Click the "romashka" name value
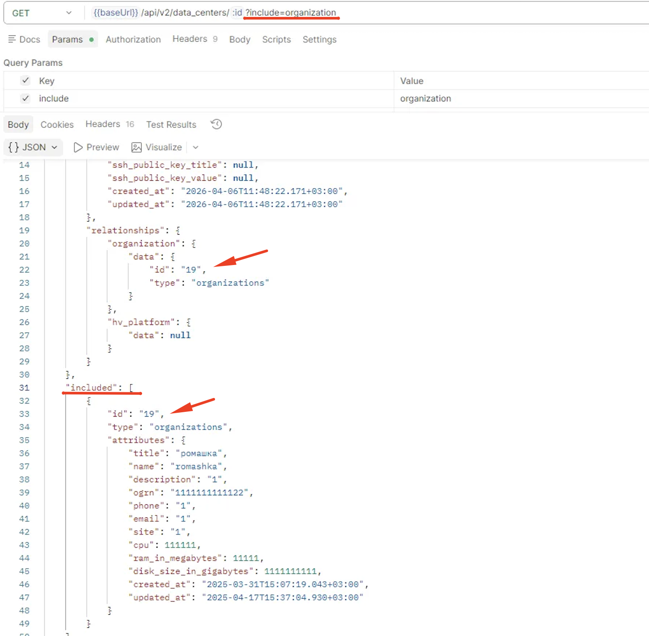Screen dimensions: 649x636 [x=196, y=466]
